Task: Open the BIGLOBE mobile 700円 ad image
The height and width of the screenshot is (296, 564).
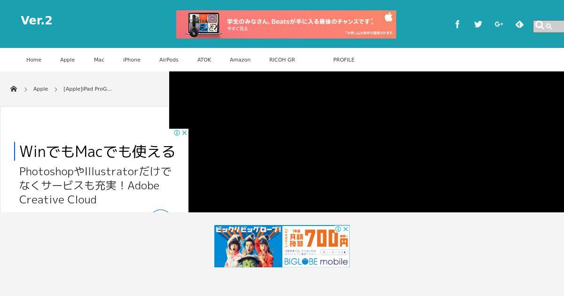Action: point(282,246)
